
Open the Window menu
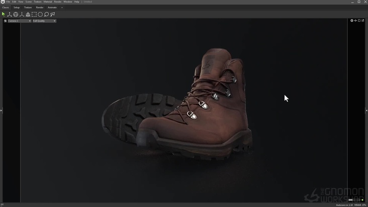68,2
